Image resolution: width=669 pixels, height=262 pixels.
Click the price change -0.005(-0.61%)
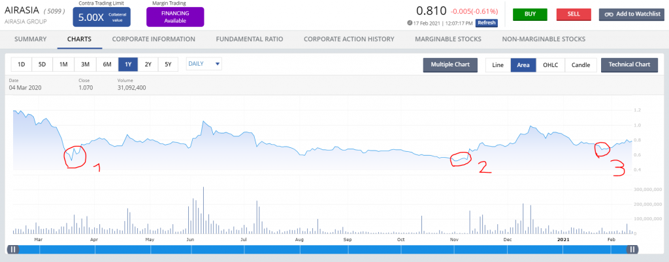[x=474, y=12]
